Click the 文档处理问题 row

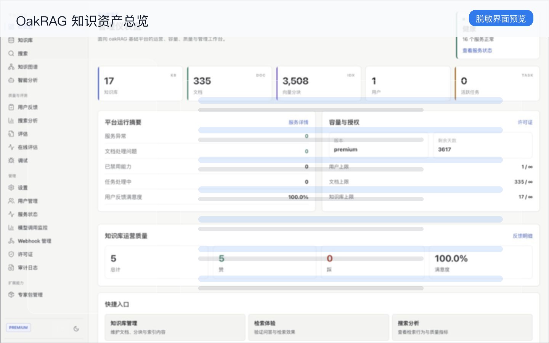coord(207,151)
